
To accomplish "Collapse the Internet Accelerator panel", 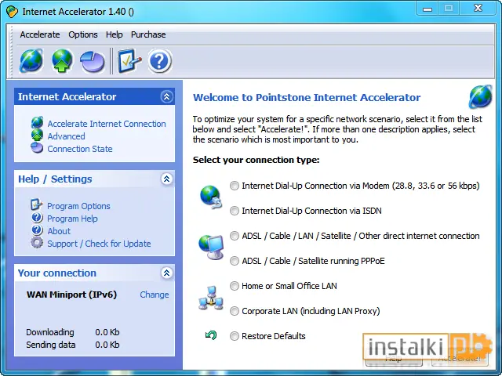I will tap(166, 96).
